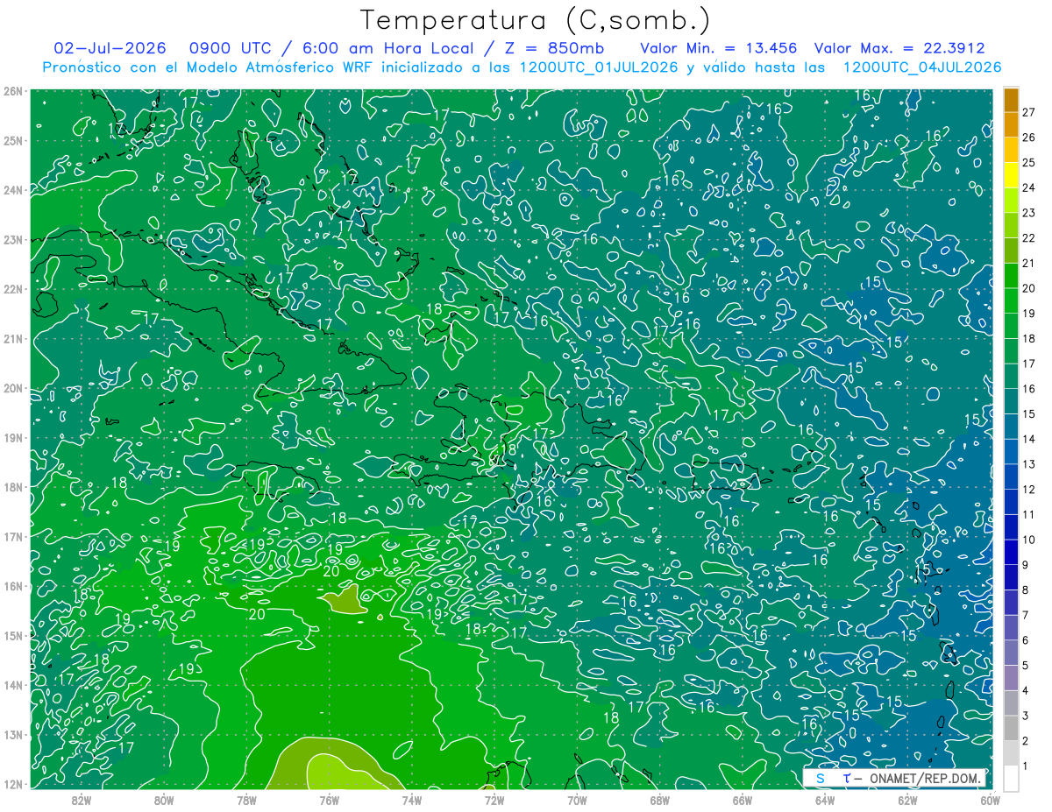Click the "0900 UTC" time text

pyautogui.click(x=229, y=48)
